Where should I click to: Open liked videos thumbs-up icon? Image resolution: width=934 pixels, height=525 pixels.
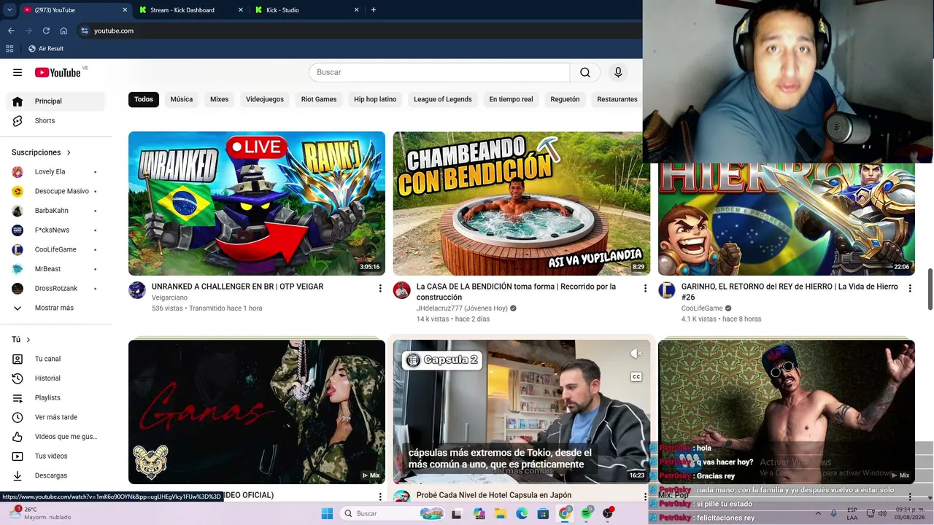18,437
